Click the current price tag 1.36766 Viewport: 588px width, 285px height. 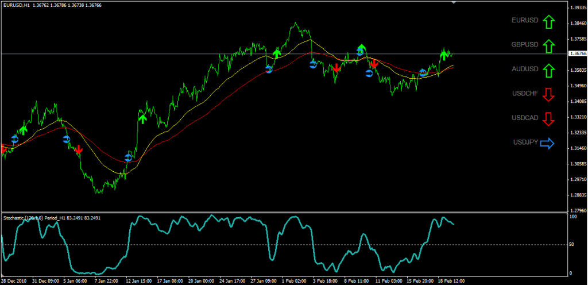tap(577, 53)
